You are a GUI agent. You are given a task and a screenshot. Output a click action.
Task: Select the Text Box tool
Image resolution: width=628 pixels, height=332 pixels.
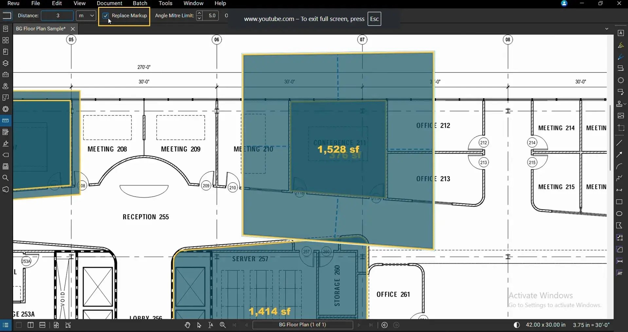(x=620, y=33)
